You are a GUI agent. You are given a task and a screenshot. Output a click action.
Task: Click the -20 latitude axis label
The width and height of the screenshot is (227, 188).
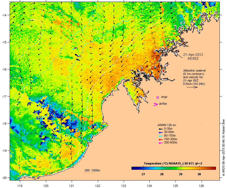pos(4,177)
